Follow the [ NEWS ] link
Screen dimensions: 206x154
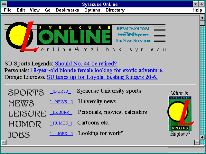(61, 102)
